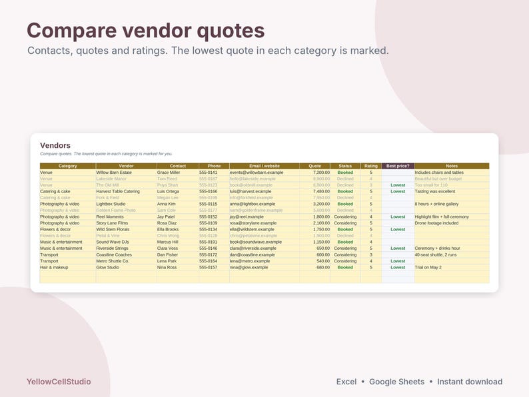Select the Email / website column header
529x397 pixels.
pyautogui.click(x=264, y=166)
